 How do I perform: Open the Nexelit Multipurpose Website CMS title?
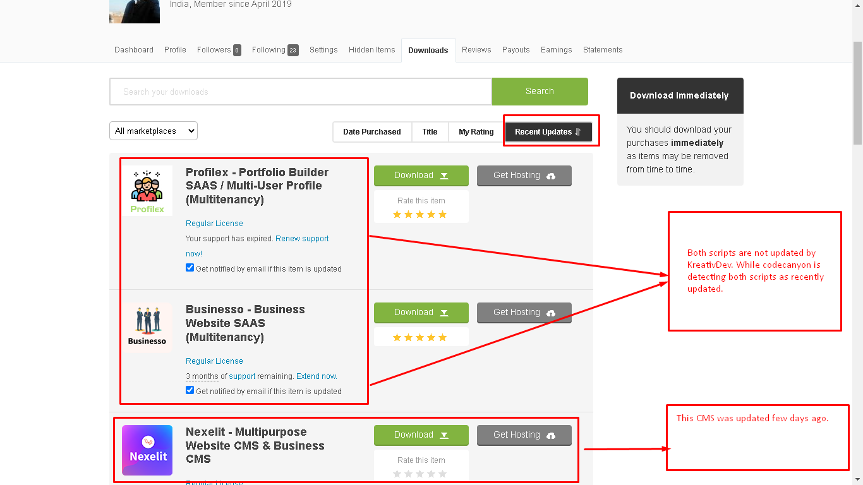click(255, 445)
